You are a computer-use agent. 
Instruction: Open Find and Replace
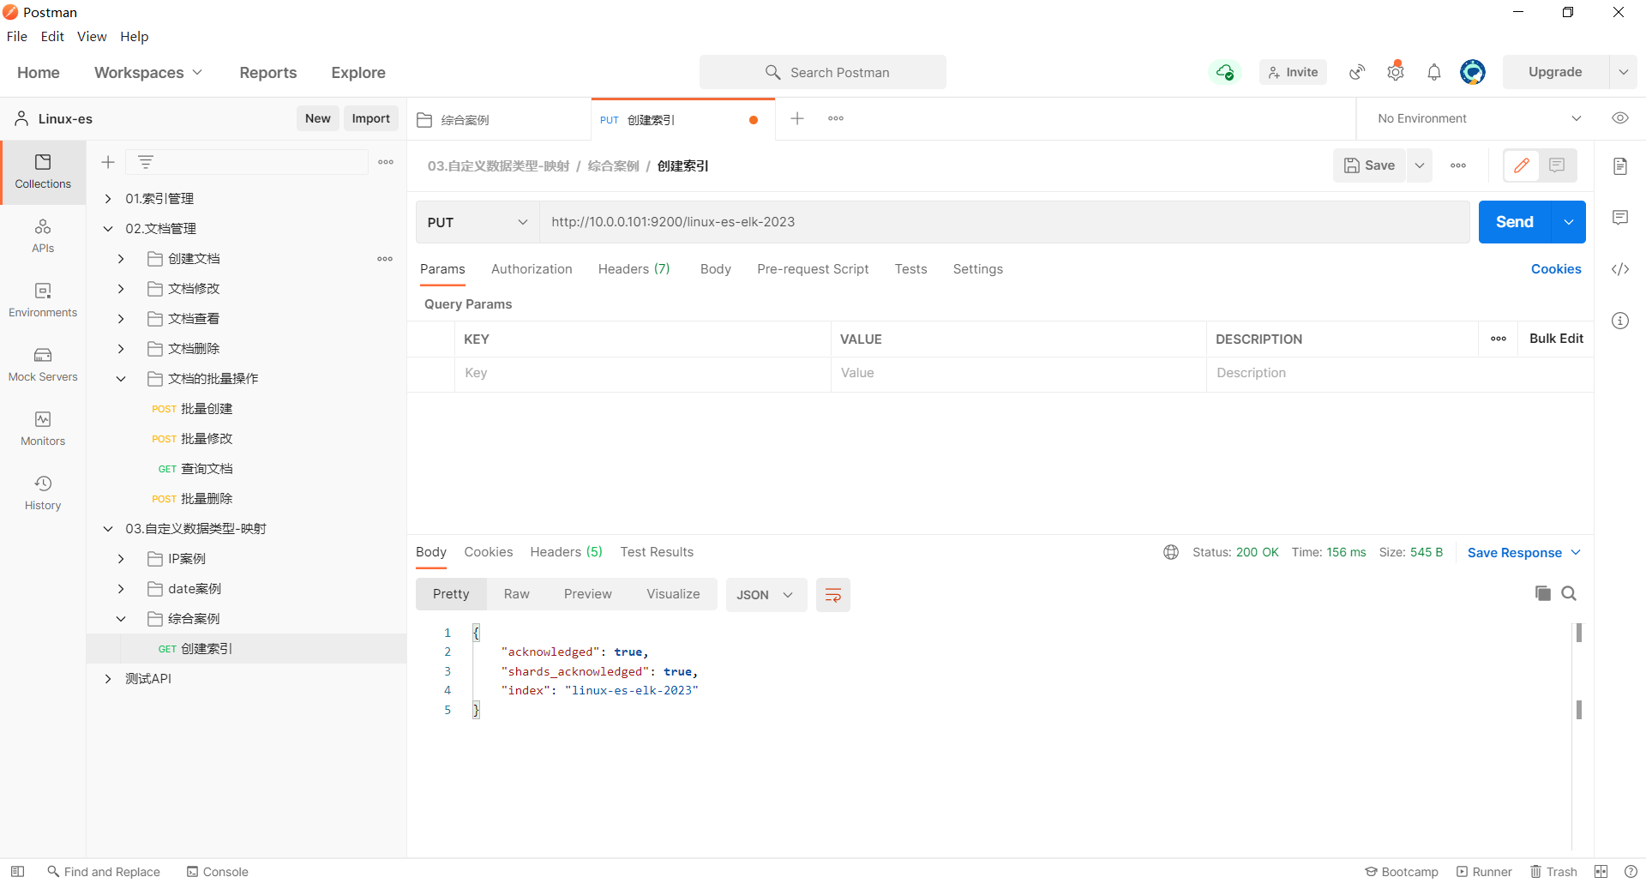(x=104, y=872)
